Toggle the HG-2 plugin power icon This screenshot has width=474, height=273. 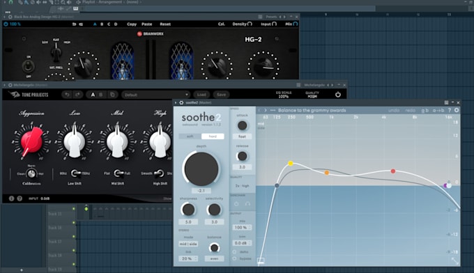(6, 24)
